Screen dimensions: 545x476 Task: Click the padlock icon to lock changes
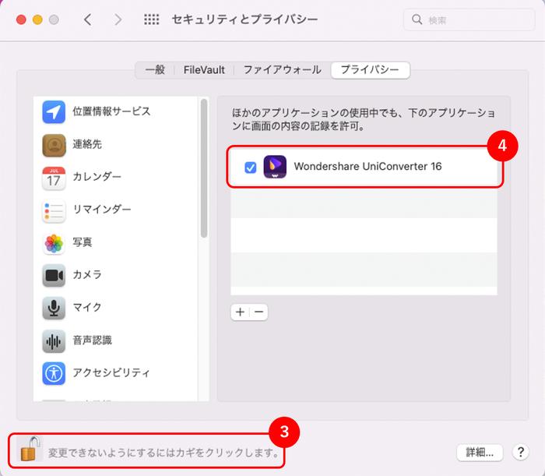(x=30, y=450)
